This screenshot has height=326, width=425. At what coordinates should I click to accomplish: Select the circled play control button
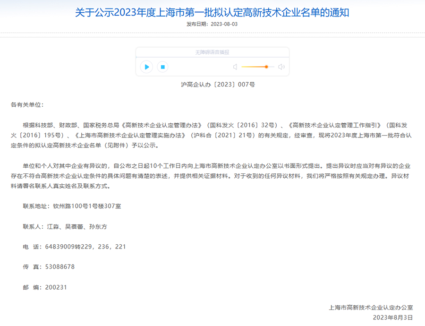coord(146,67)
